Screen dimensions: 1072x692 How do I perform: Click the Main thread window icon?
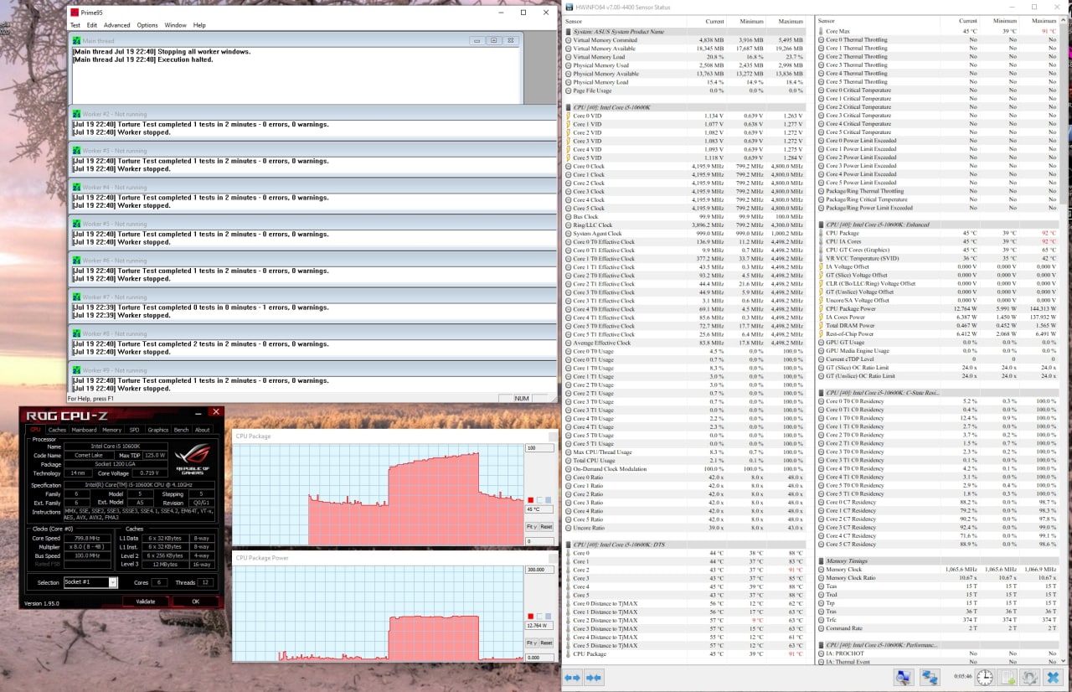pos(77,40)
